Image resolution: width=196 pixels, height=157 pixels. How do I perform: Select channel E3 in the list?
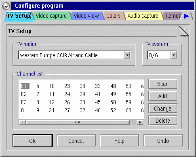(24, 102)
